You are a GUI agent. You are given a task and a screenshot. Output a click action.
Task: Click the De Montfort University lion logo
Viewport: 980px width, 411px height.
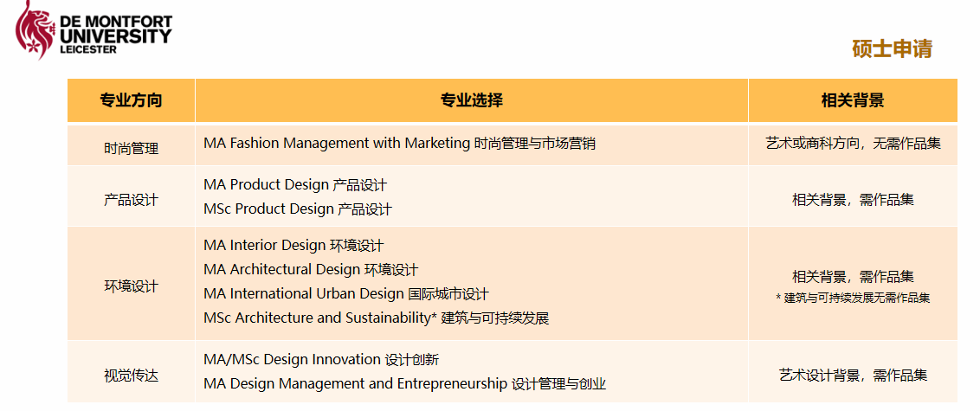[33, 29]
